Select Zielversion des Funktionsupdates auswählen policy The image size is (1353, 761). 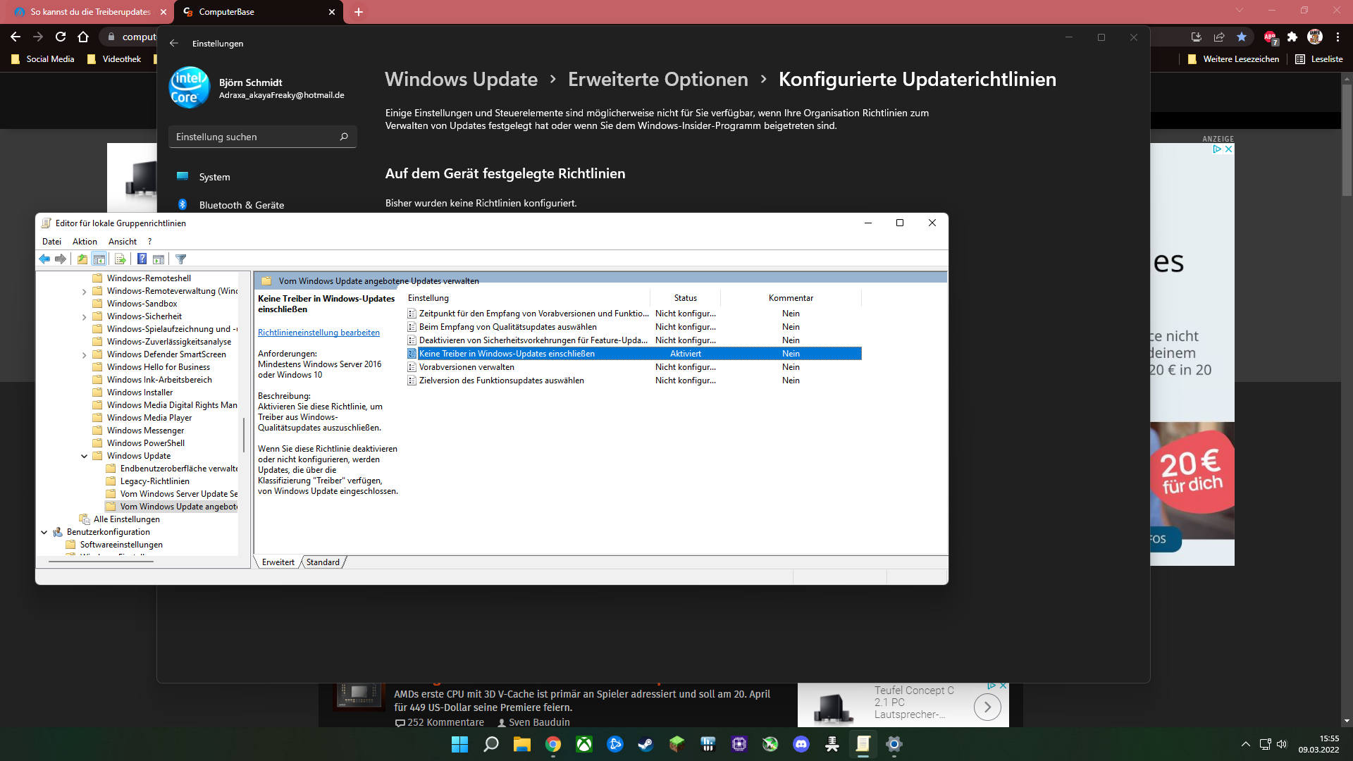(x=634, y=380)
